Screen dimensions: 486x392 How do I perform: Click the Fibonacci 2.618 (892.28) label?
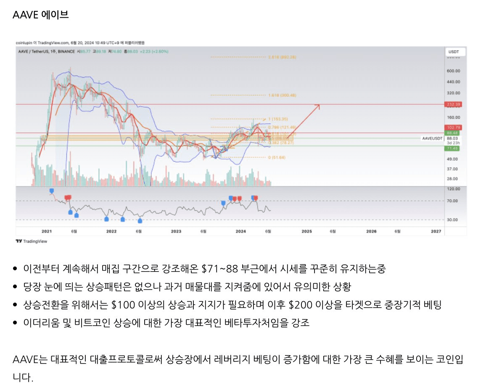282,57
